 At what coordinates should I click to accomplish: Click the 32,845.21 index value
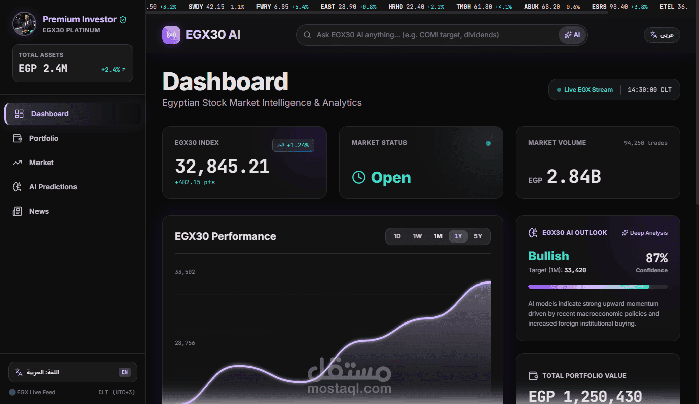pyautogui.click(x=222, y=167)
